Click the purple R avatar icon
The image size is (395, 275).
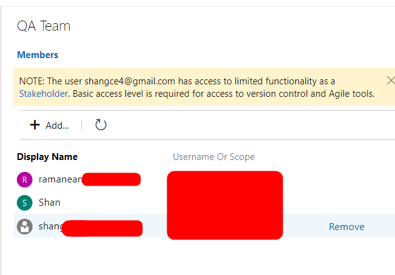click(25, 179)
